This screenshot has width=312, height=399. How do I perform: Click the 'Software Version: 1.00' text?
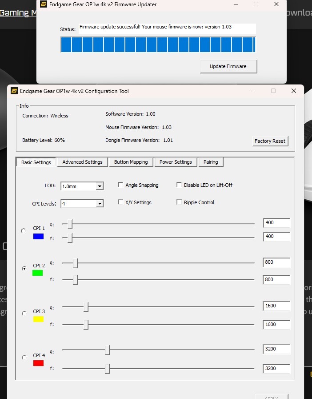130,114
